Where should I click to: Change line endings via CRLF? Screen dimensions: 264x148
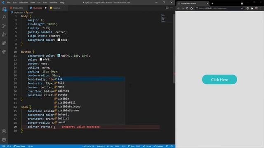click(x=117, y=146)
